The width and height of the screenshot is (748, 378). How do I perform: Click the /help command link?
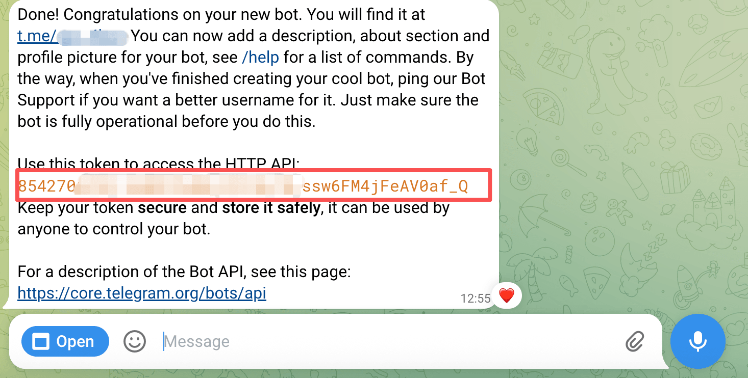tap(260, 58)
